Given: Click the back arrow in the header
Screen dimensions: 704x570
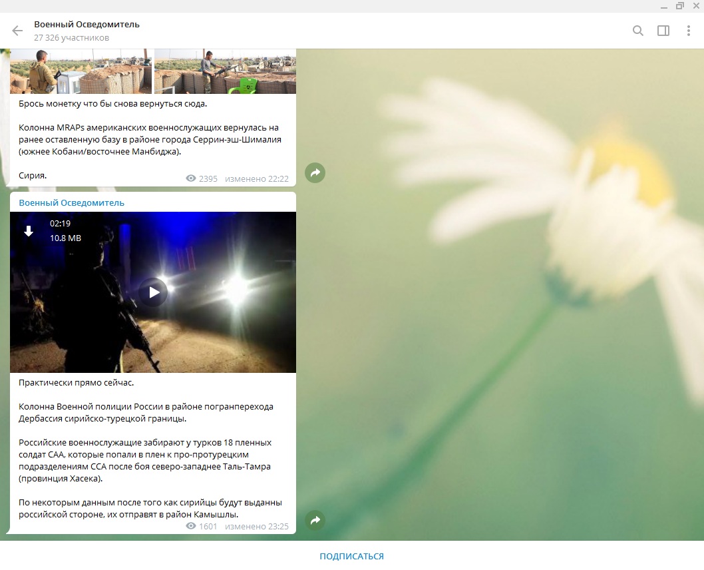Looking at the screenshot, I should (x=17, y=31).
